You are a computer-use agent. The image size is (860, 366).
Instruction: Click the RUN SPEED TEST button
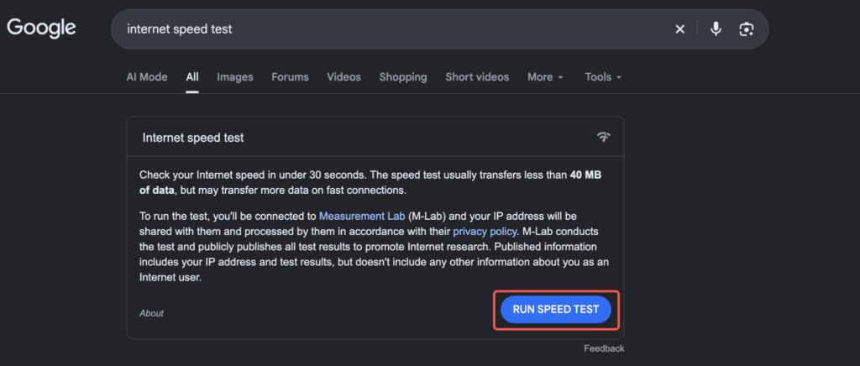pos(556,310)
